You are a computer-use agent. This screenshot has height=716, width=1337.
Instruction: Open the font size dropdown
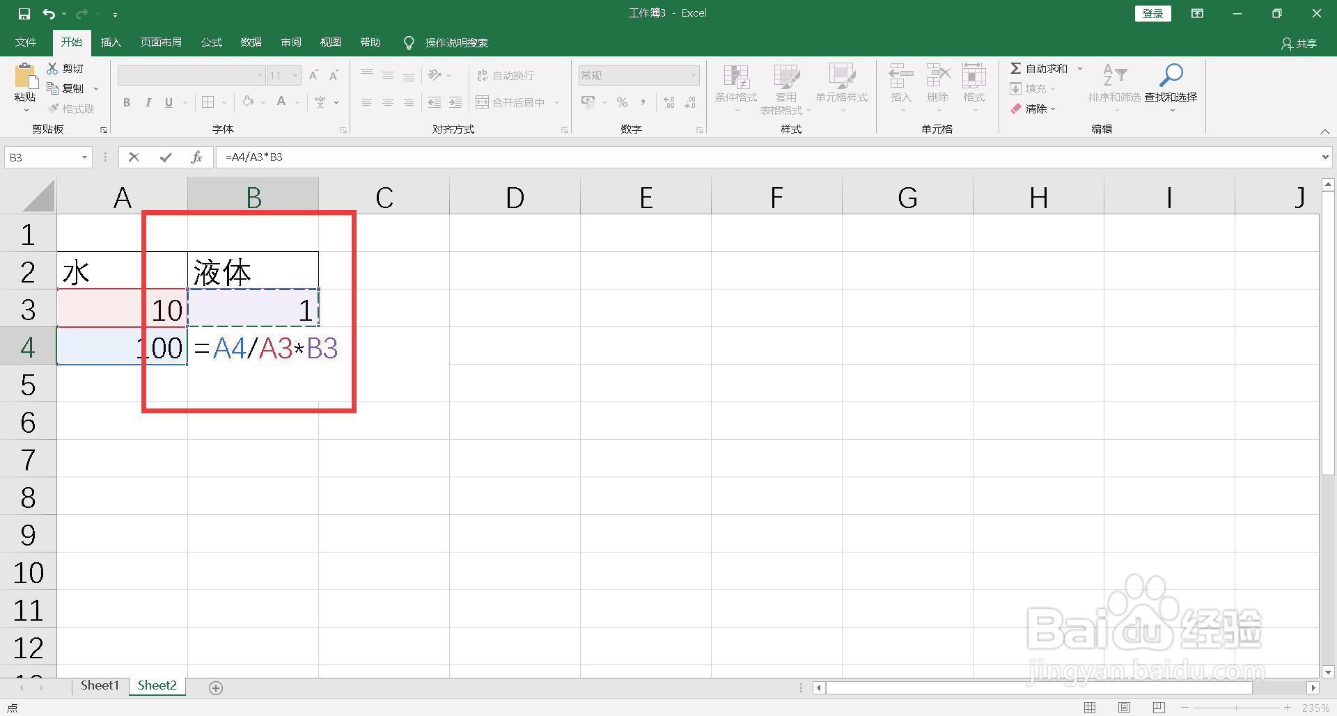296,75
